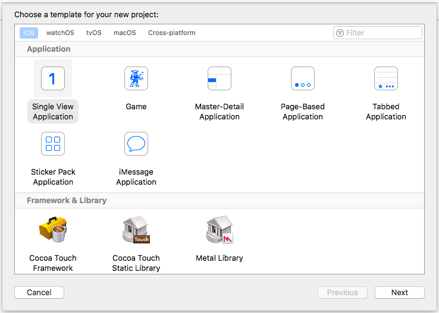Viewport: 439px width, 313px height.
Task: Click the Next button
Action: pyautogui.click(x=400, y=292)
